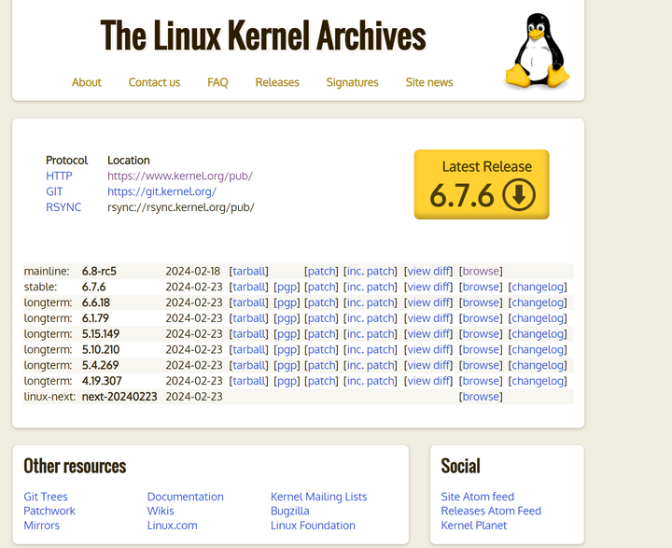The width and height of the screenshot is (672, 548).
Task: Open pgp signature for stable 6.7.6
Action: point(287,287)
